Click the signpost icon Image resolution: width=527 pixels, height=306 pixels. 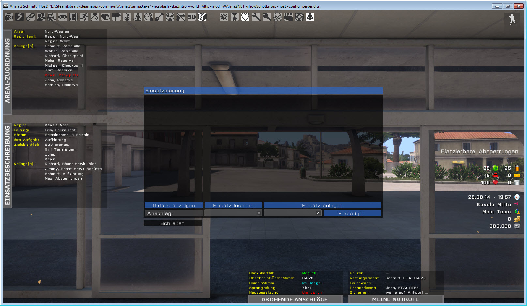click(116, 17)
